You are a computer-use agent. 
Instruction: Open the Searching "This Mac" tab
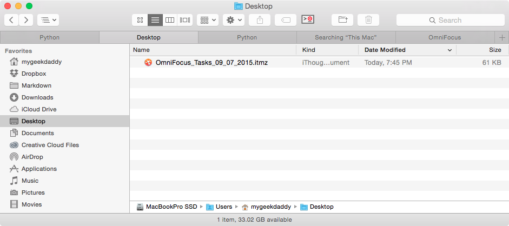346,37
